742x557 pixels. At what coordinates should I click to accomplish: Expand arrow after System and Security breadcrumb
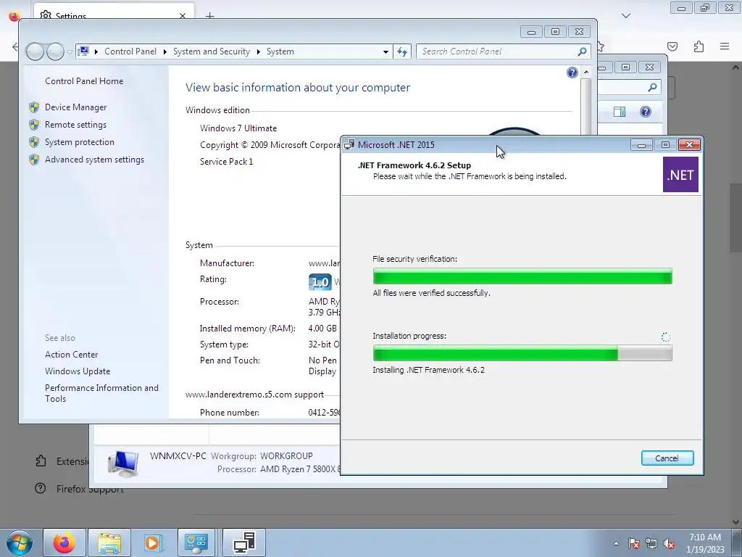tap(259, 51)
